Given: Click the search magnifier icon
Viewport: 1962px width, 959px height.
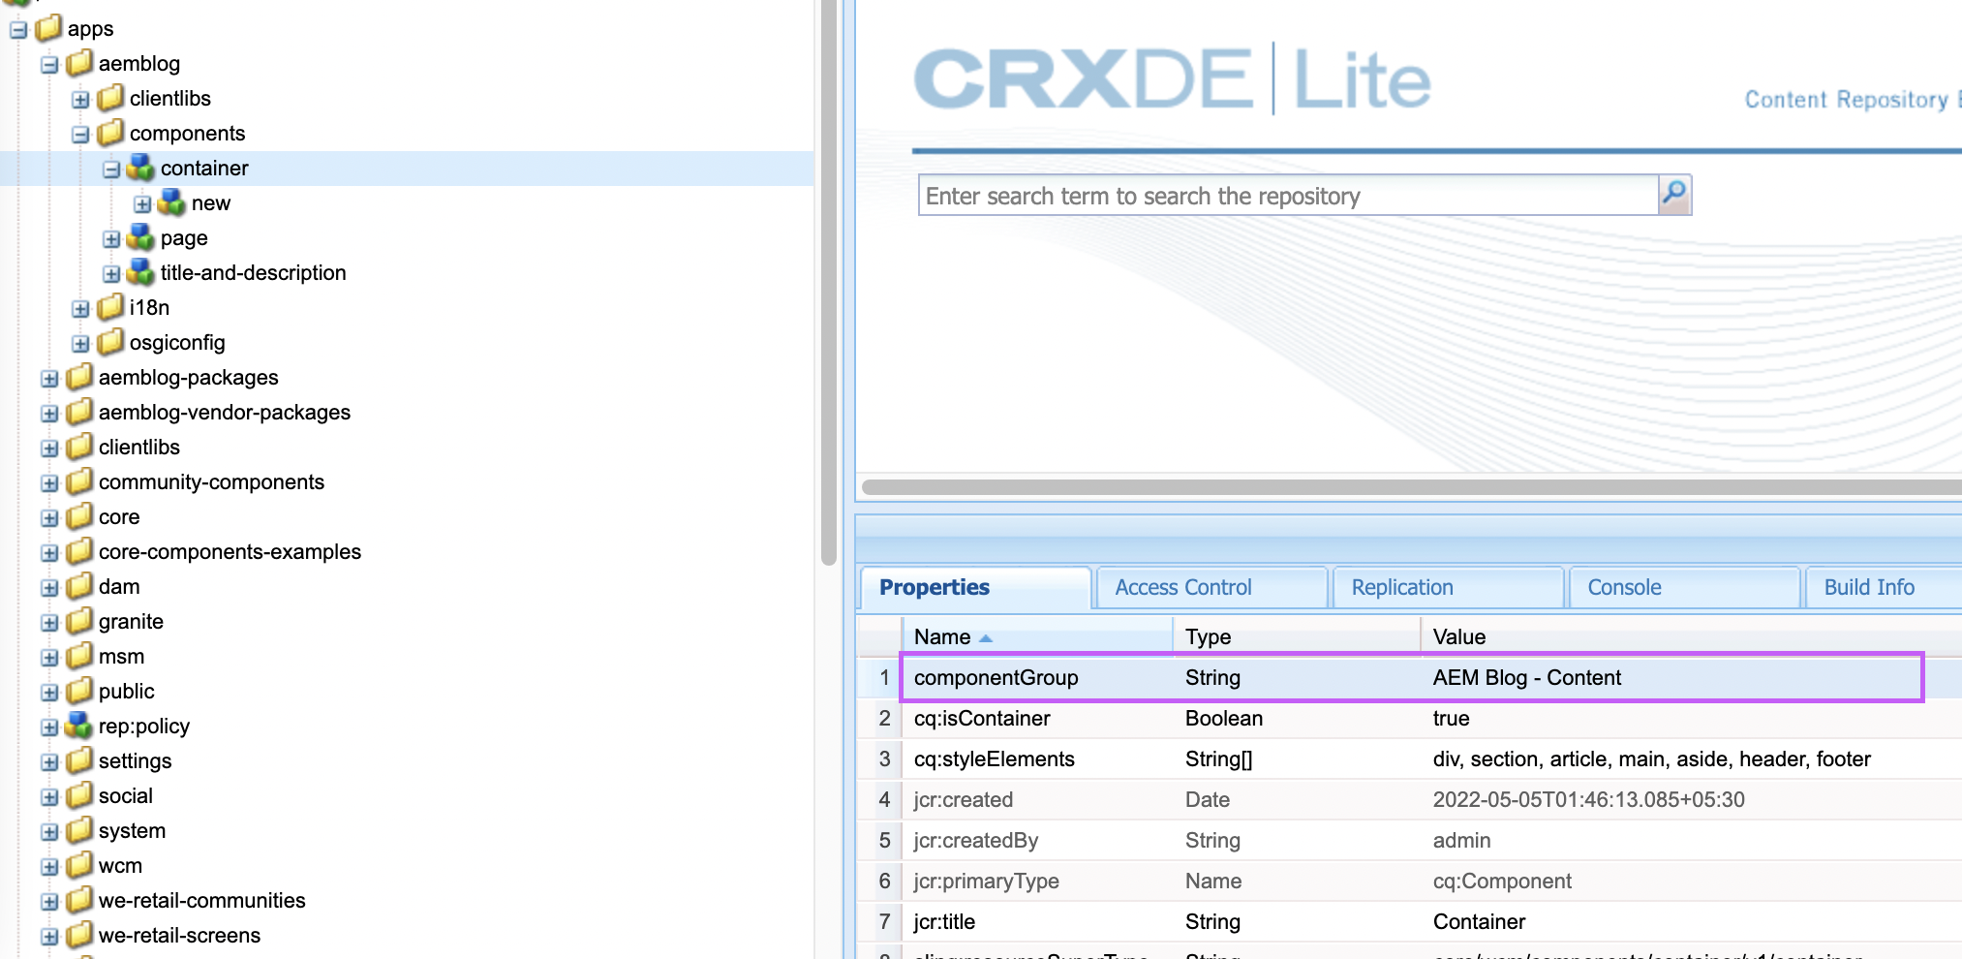Looking at the screenshot, I should click(1674, 195).
